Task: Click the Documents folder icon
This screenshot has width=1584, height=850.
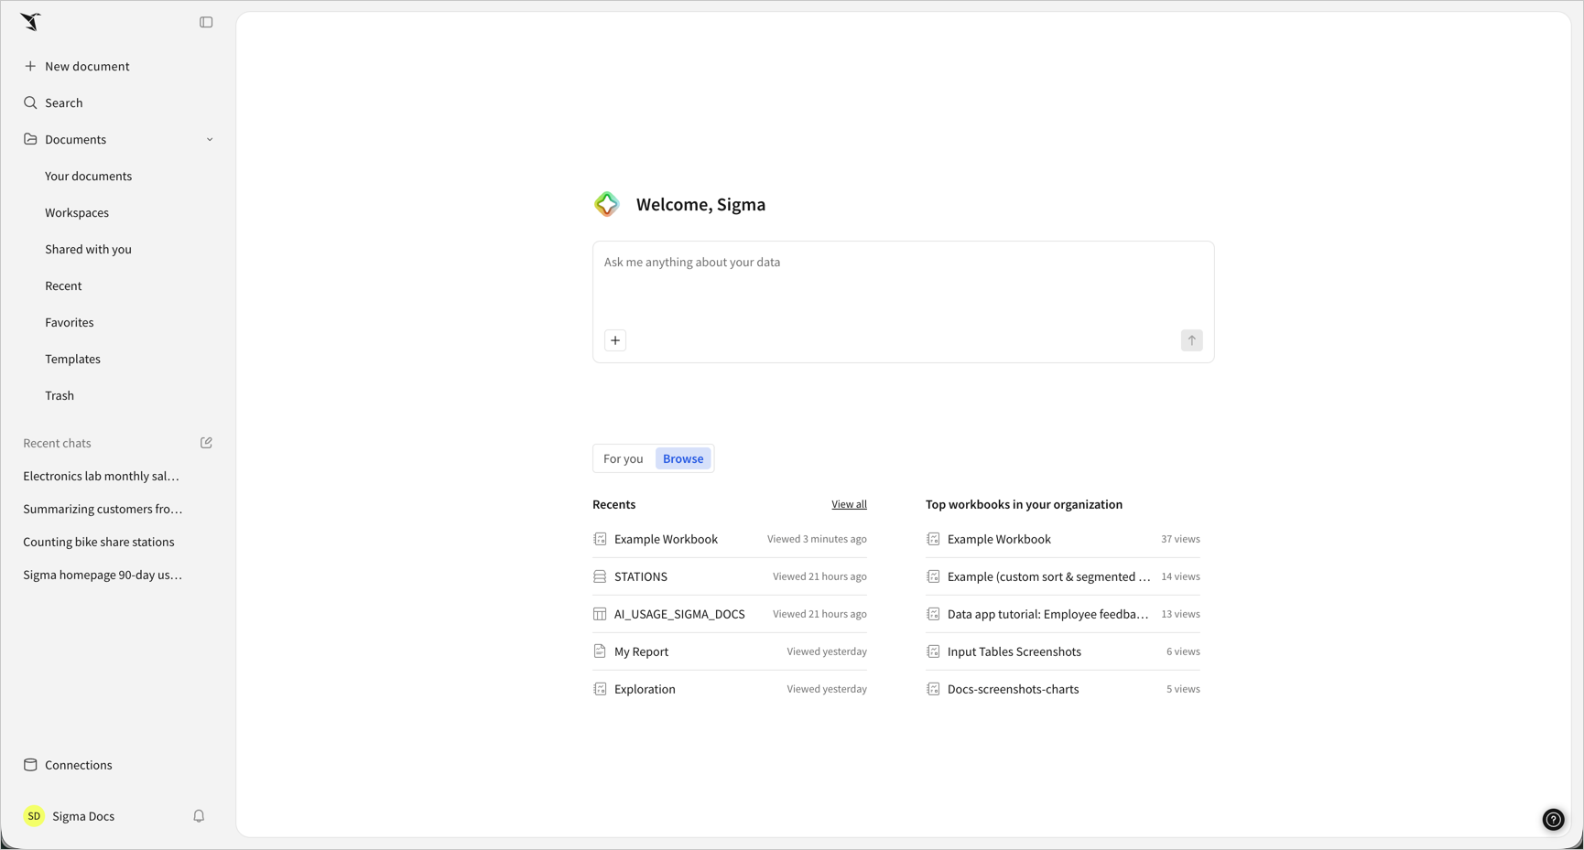Action: pyautogui.click(x=30, y=139)
